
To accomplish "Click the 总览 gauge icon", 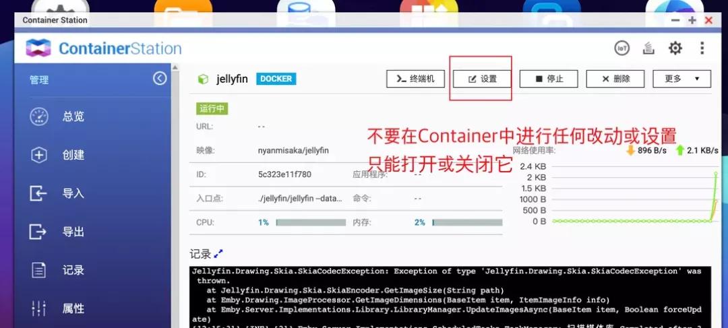I will click(39, 117).
